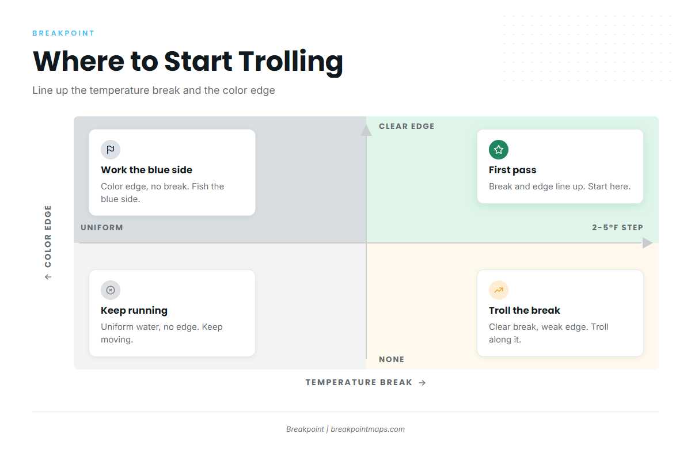This screenshot has width=691, height=449.
Task: Select the Work the blue side title
Action: pyautogui.click(x=147, y=170)
